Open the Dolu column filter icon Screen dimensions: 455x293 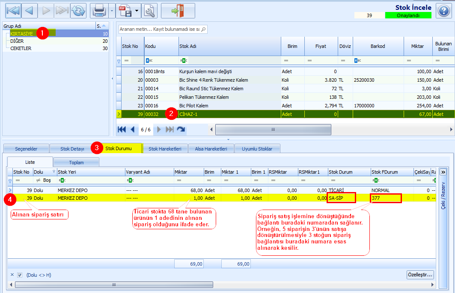pos(54,172)
